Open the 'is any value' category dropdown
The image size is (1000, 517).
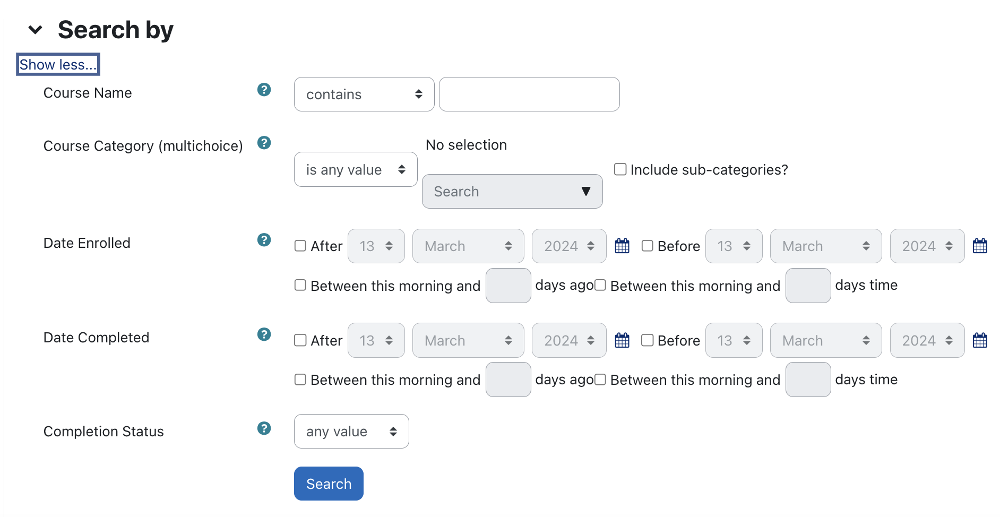click(x=356, y=170)
